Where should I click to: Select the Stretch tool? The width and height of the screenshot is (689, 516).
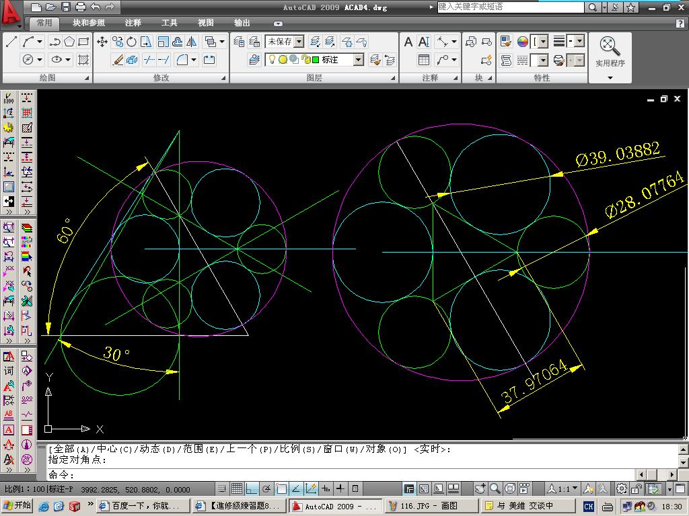pos(146,42)
